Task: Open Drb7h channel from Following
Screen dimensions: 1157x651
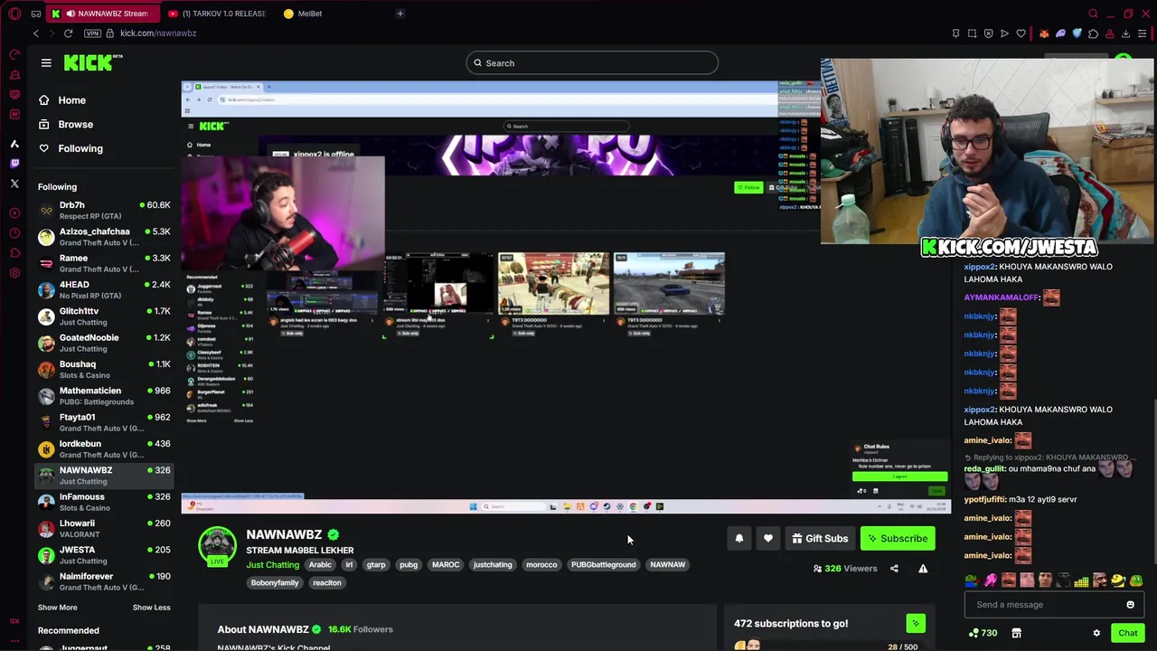Action: [104, 211]
